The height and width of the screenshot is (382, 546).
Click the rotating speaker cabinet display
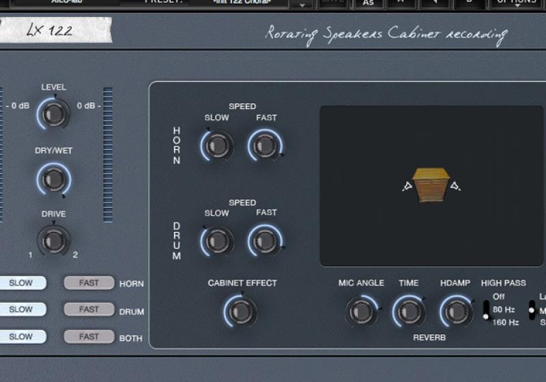(431, 185)
